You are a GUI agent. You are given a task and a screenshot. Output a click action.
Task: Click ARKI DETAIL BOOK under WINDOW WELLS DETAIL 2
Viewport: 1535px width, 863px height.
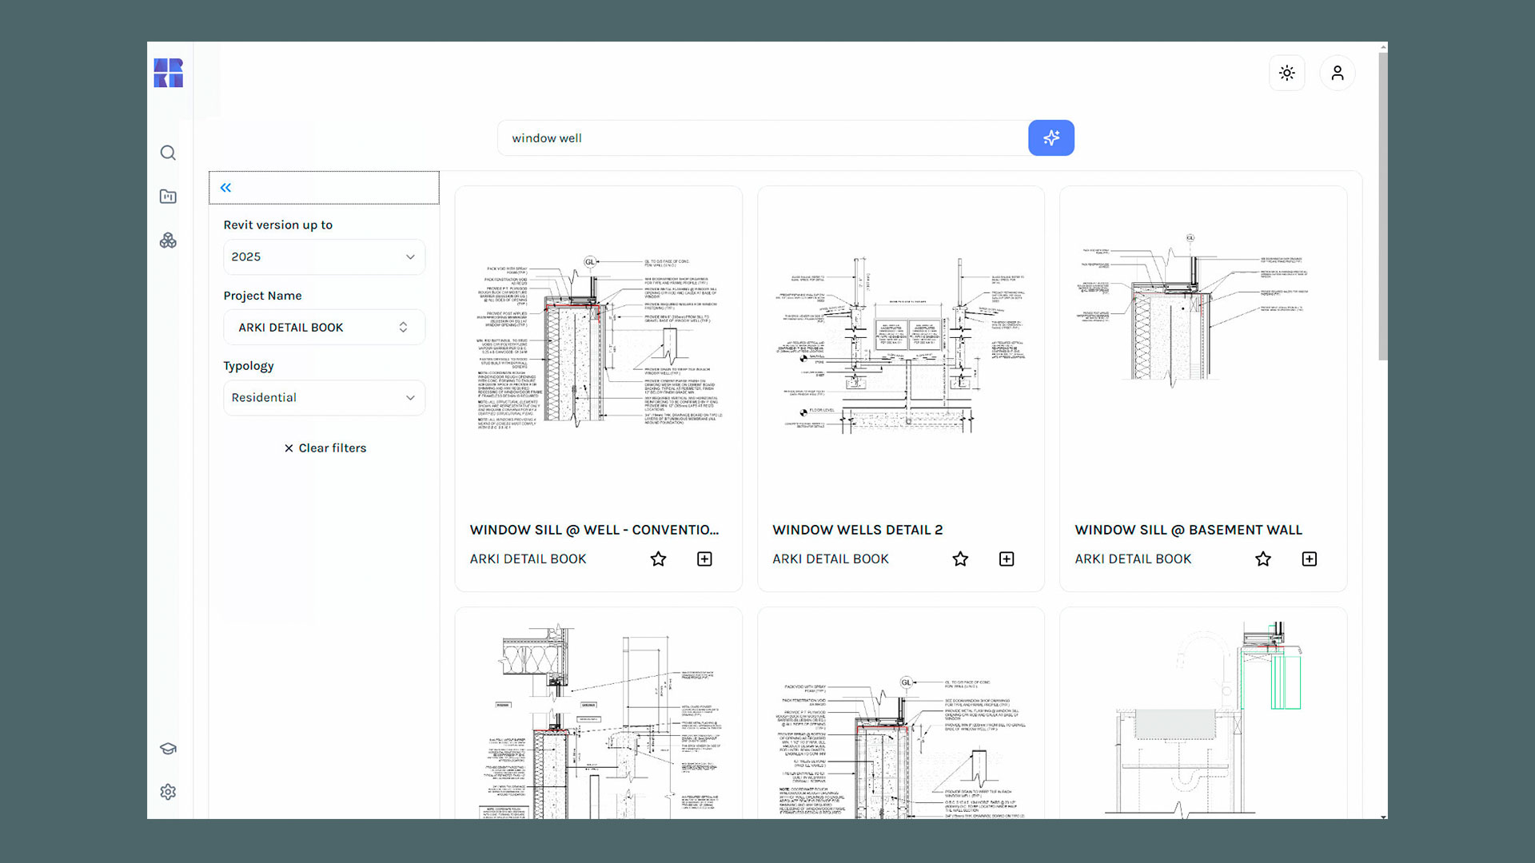831,559
